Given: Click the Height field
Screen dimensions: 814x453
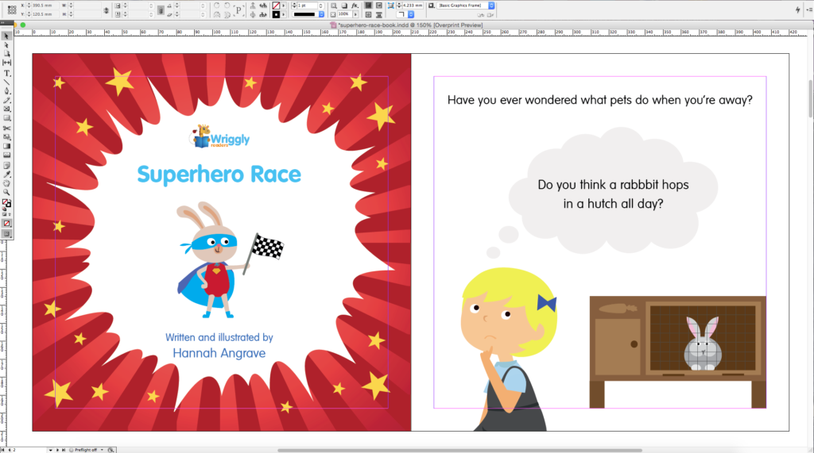Looking at the screenshot, I should point(87,14).
